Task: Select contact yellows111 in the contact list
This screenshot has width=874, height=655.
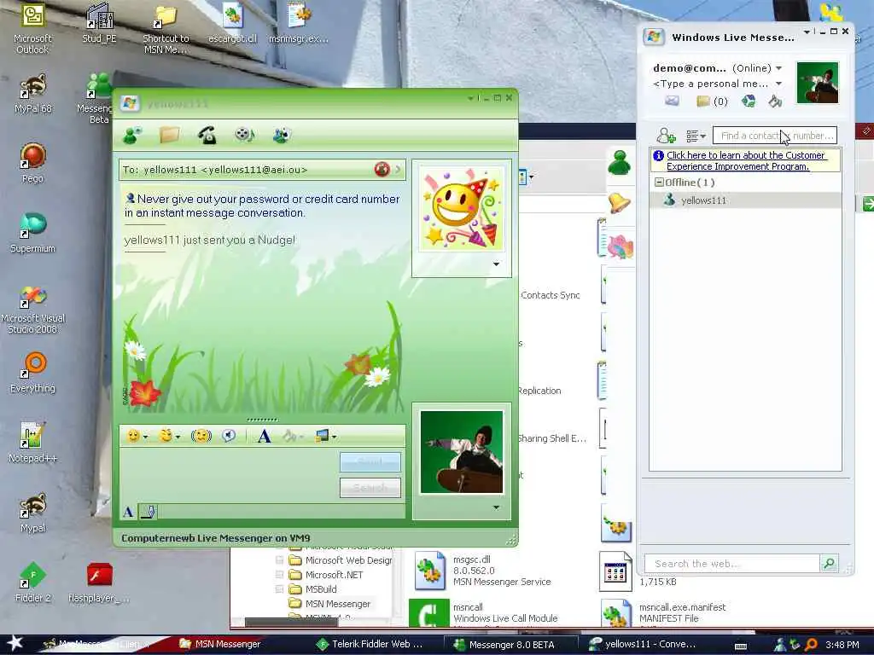Action: point(745,200)
